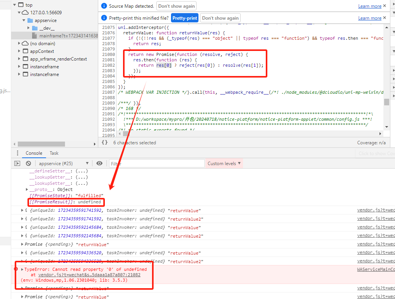The width and height of the screenshot is (395, 299).
Task: Click line number 21080 in gutter
Action: 108,54
